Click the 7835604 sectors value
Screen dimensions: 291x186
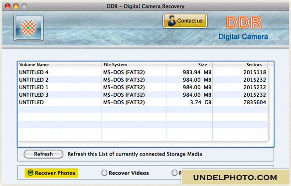[255, 102]
